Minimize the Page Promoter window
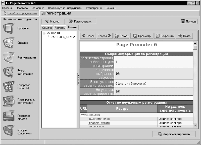 [189, 3]
